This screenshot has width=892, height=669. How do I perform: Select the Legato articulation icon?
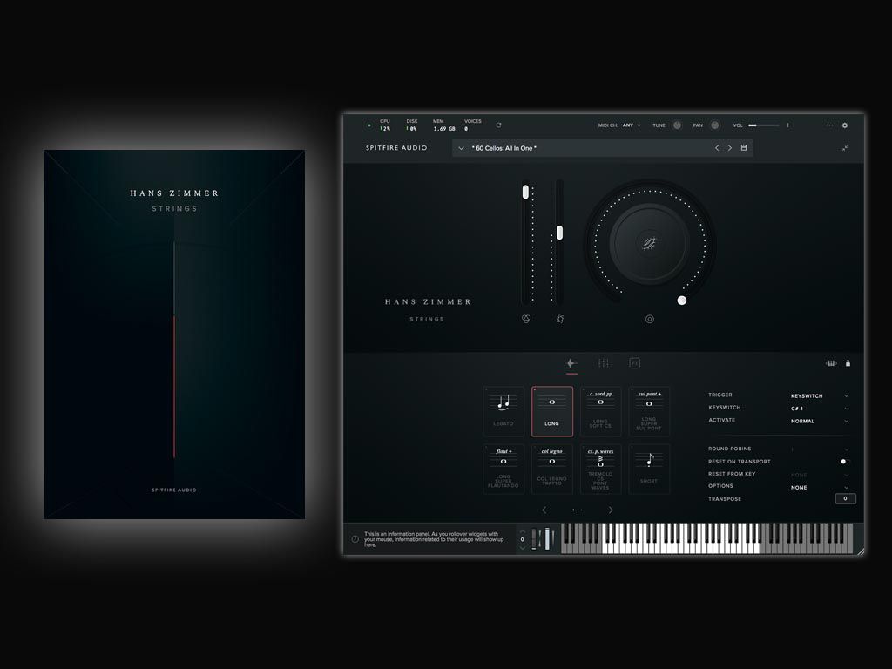click(x=503, y=409)
